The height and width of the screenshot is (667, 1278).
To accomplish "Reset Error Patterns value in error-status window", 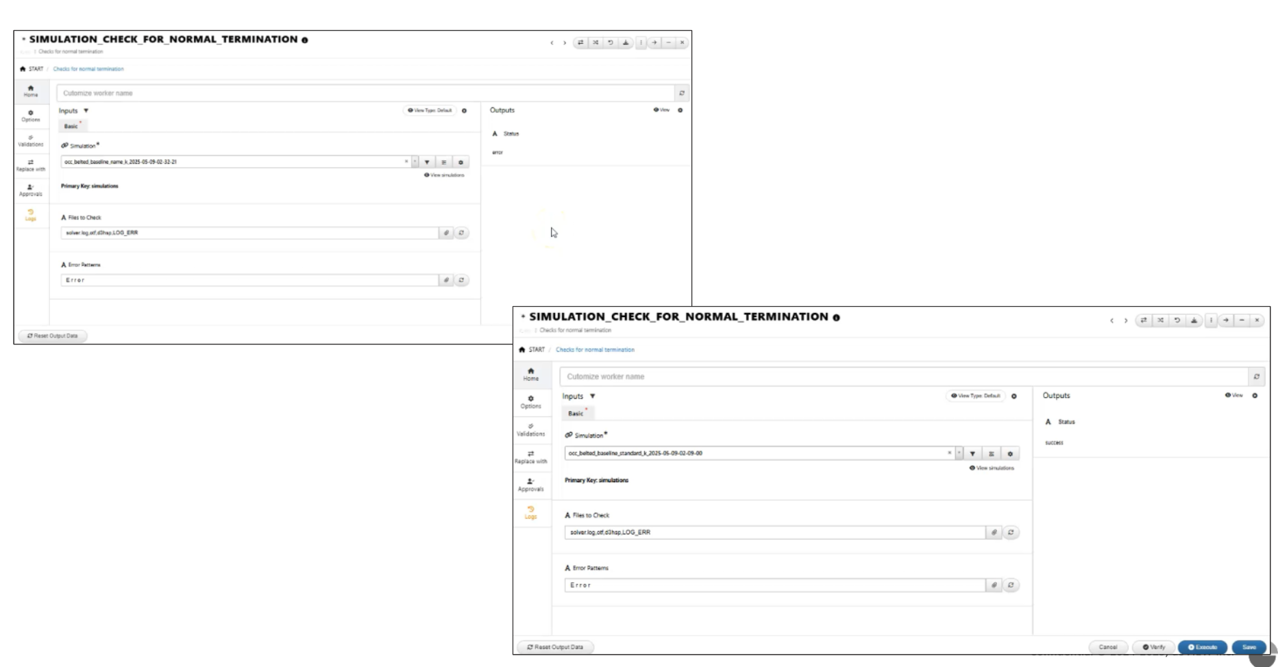I will [x=461, y=280].
